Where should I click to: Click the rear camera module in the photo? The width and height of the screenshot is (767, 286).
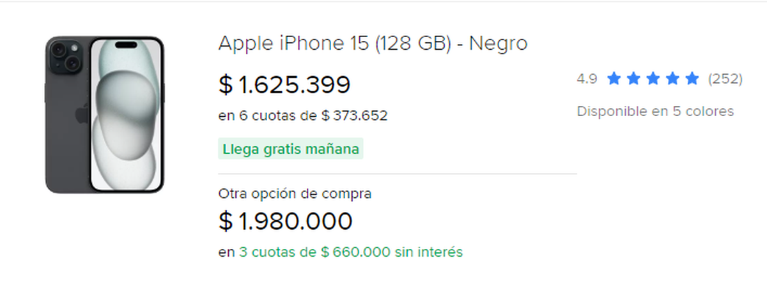click(x=66, y=55)
